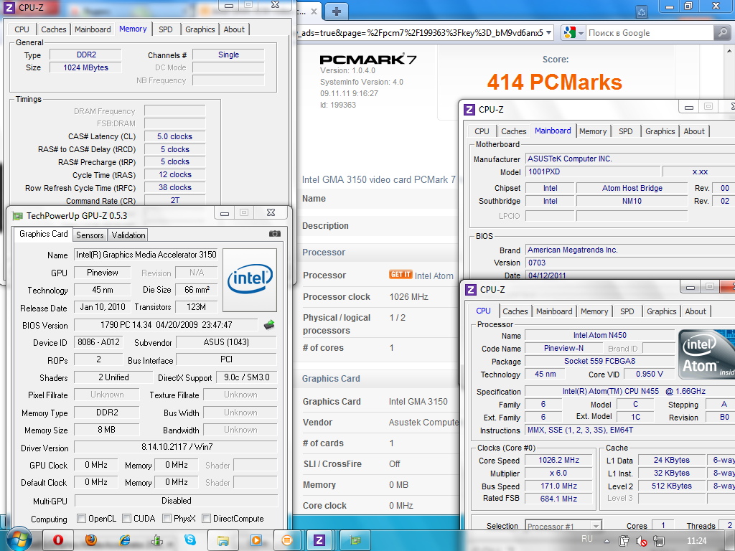This screenshot has width=735, height=551.
Task: Click the network tray icon
Action: pos(659,541)
